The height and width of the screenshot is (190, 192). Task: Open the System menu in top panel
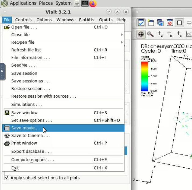(64, 3)
